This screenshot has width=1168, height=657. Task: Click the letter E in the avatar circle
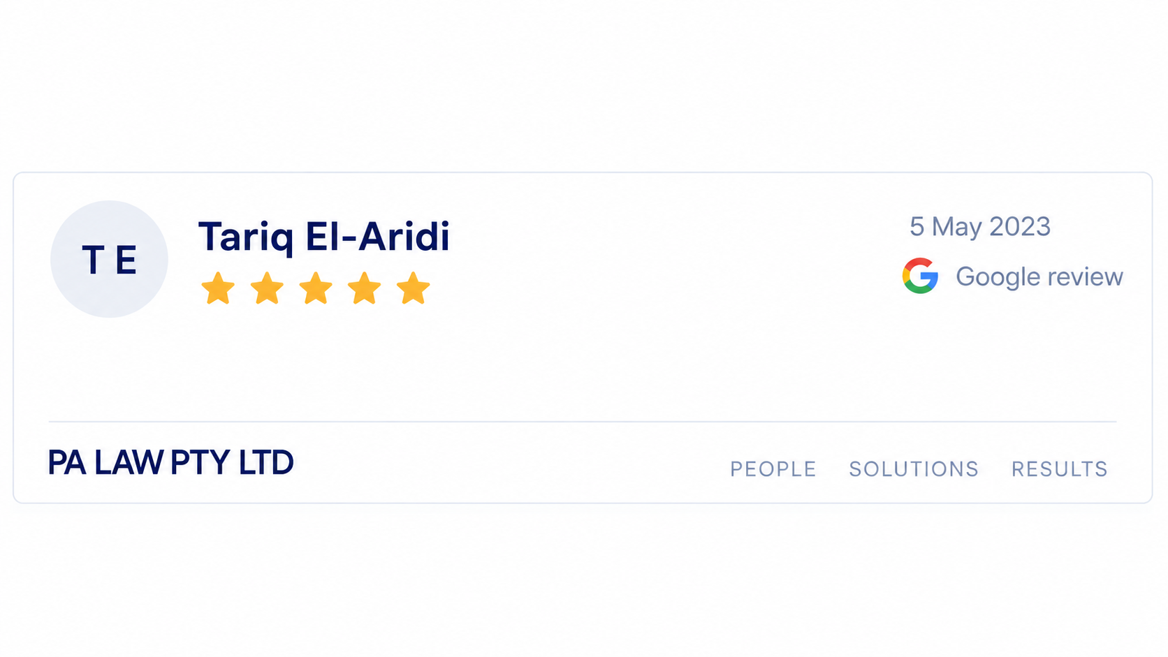[126, 260]
